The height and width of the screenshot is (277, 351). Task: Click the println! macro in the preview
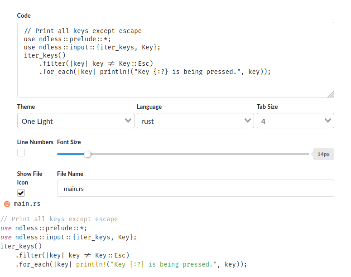point(92,264)
